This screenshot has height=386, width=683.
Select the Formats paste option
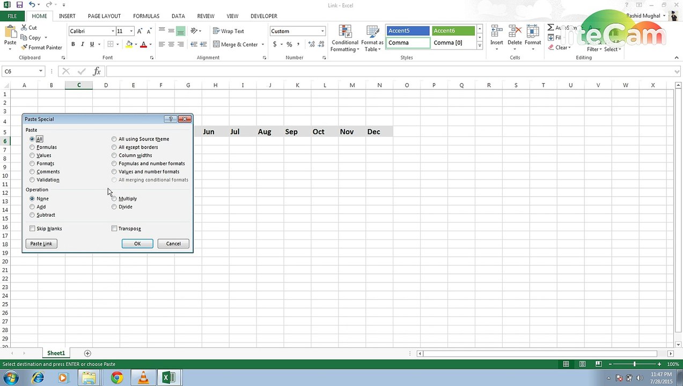click(x=32, y=164)
